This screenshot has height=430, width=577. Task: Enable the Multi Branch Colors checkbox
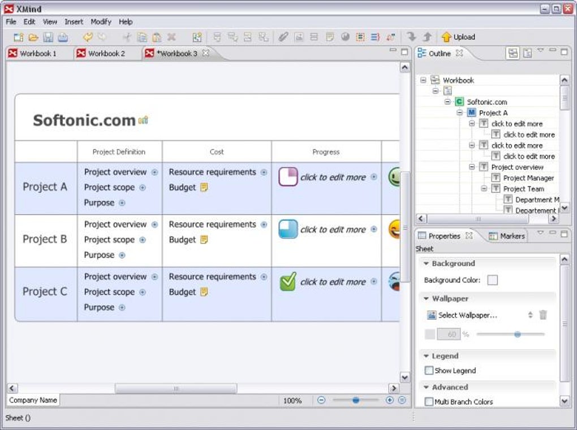coord(429,402)
